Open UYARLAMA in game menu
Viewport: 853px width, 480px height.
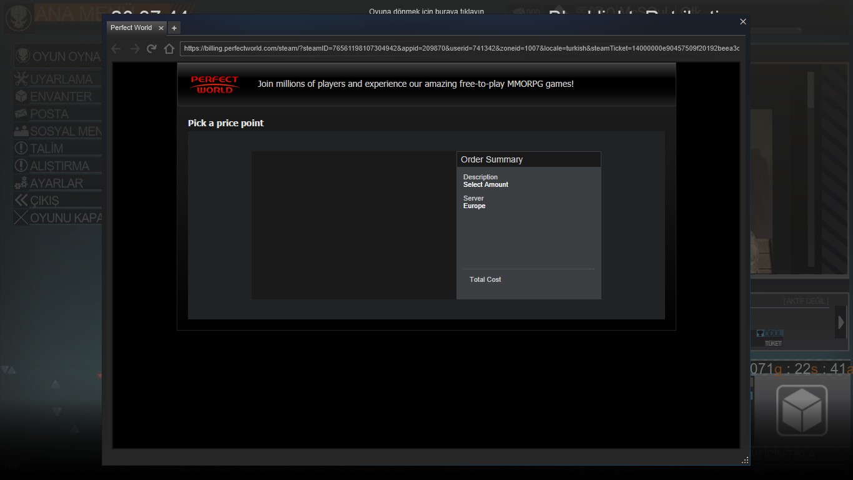pyautogui.click(x=57, y=79)
